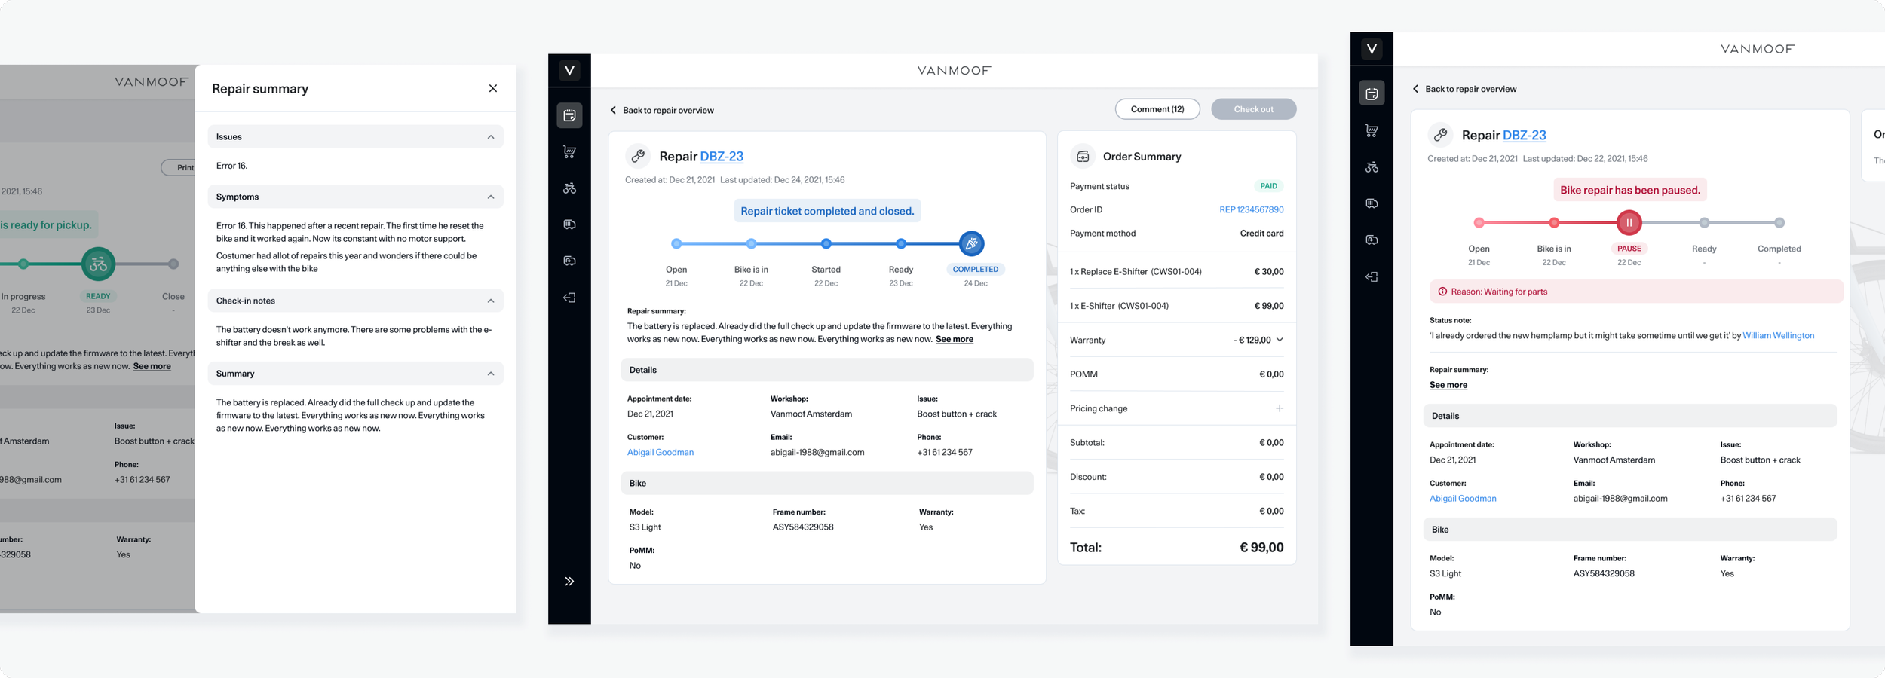Collapse the Summary section chevron
This screenshot has width=1885, height=678.
[x=491, y=374]
